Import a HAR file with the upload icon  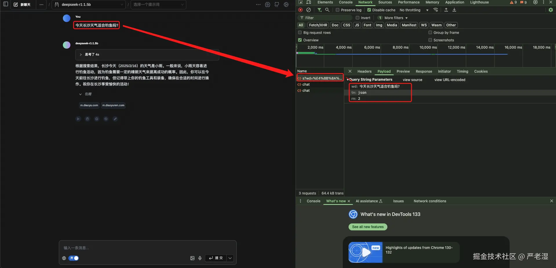point(446,10)
